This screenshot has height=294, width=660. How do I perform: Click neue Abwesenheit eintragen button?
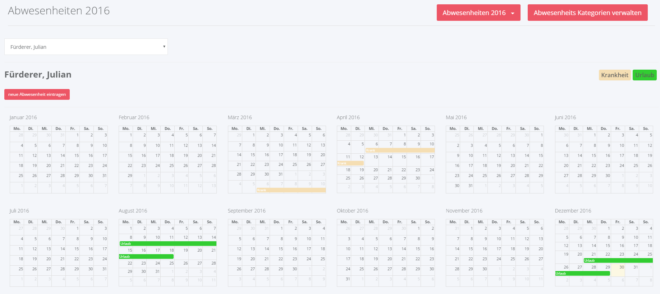point(37,94)
